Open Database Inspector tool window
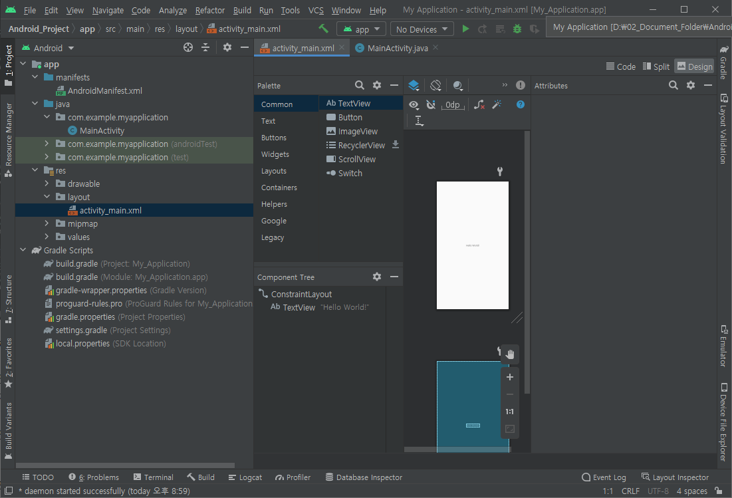 (364, 477)
